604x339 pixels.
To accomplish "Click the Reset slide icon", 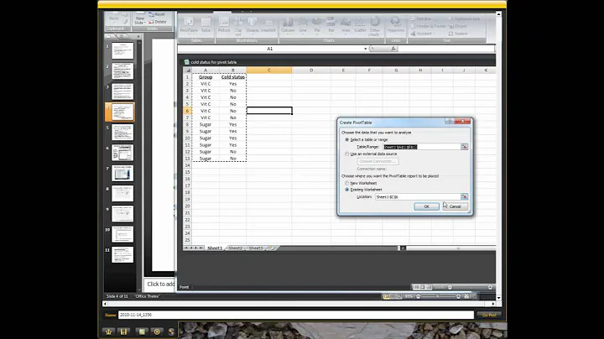I will click(157, 14).
